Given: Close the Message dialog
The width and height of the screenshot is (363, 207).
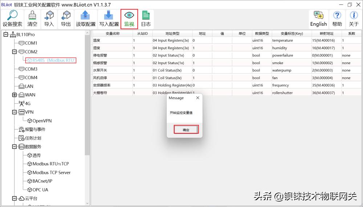Looking at the screenshot, I should point(198,98).
